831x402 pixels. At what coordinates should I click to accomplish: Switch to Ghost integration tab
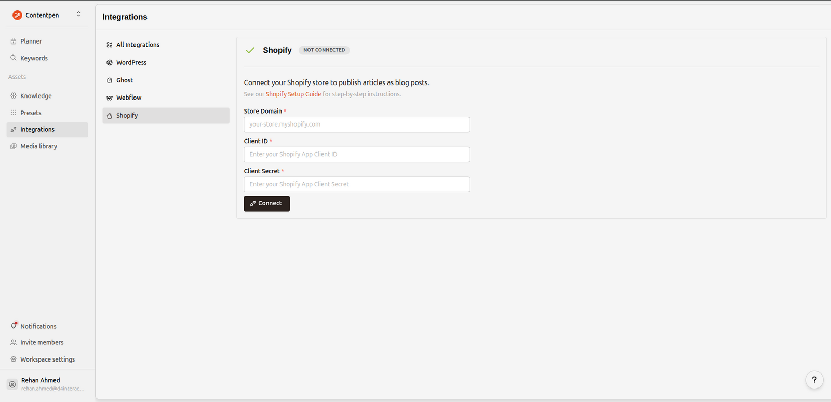pos(125,80)
